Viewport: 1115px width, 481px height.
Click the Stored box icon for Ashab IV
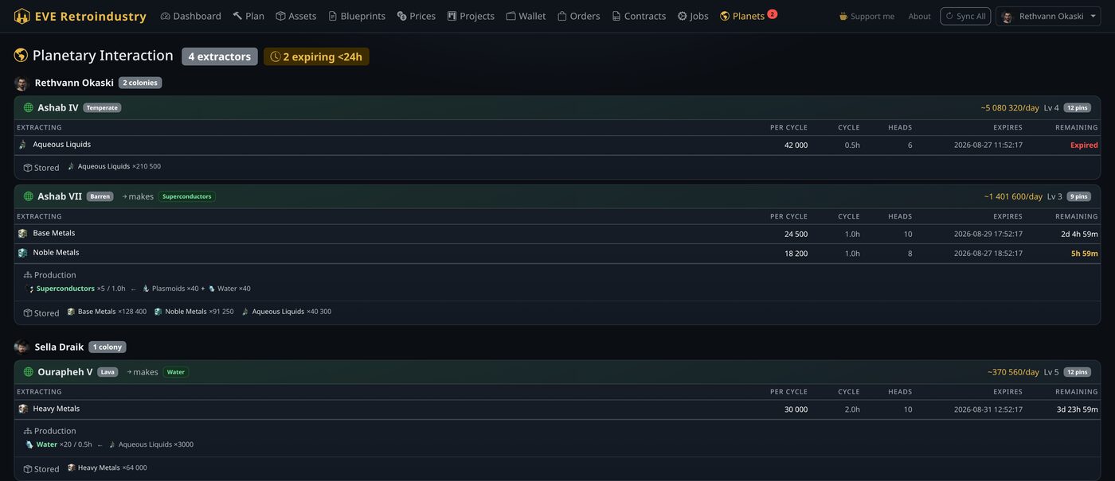click(x=28, y=168)
